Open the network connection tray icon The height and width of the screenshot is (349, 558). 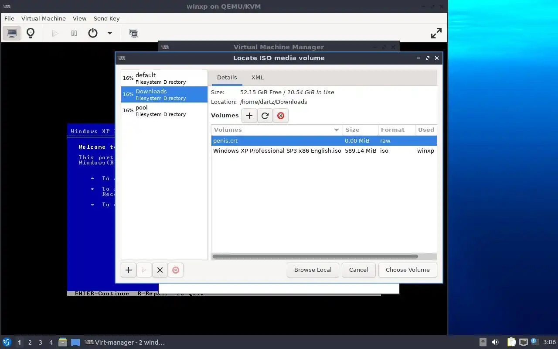pos(524,342)
